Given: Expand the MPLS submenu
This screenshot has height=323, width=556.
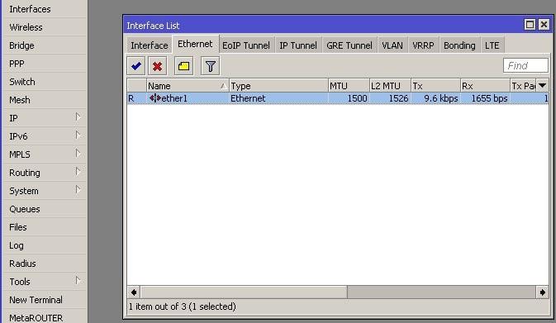Looking at the screenshot, I should [x=78, y=153].
